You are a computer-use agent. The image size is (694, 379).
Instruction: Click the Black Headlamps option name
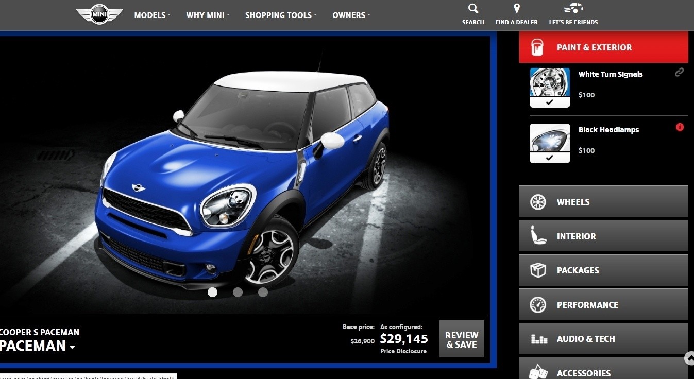click(608, 130)
